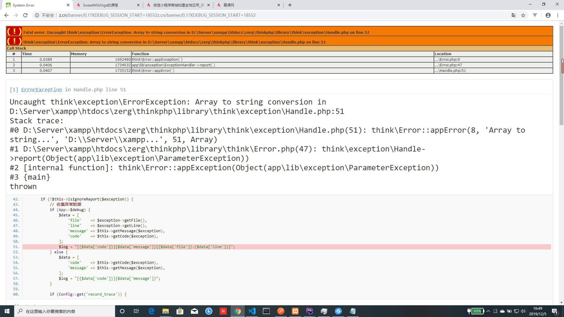564x317 pixels.
Task: Switch to XAMPP on the taskbar
Action: [295, 311]
